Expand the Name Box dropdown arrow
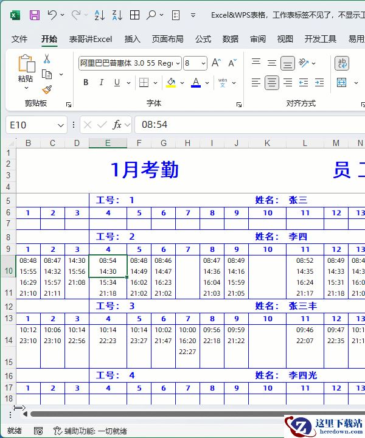365x438 pixels. (61, 125)
